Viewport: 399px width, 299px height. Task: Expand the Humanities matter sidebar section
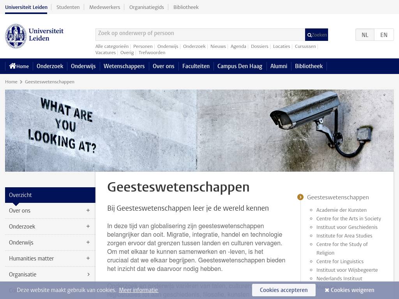(88, 259)
